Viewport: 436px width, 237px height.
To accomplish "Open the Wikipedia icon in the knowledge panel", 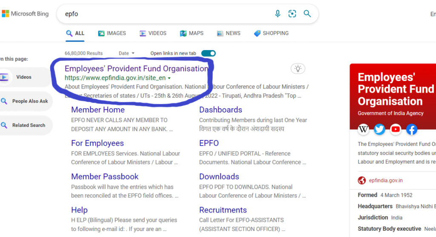I will [364, 129].
